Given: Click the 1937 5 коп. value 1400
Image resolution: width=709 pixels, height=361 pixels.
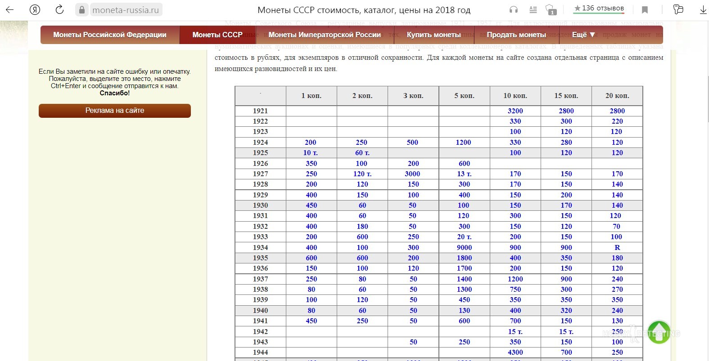Looking at the screenshot, I should 464,279.
